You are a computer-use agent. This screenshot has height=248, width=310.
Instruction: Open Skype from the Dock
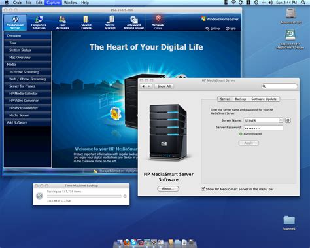tap(133, 242)
